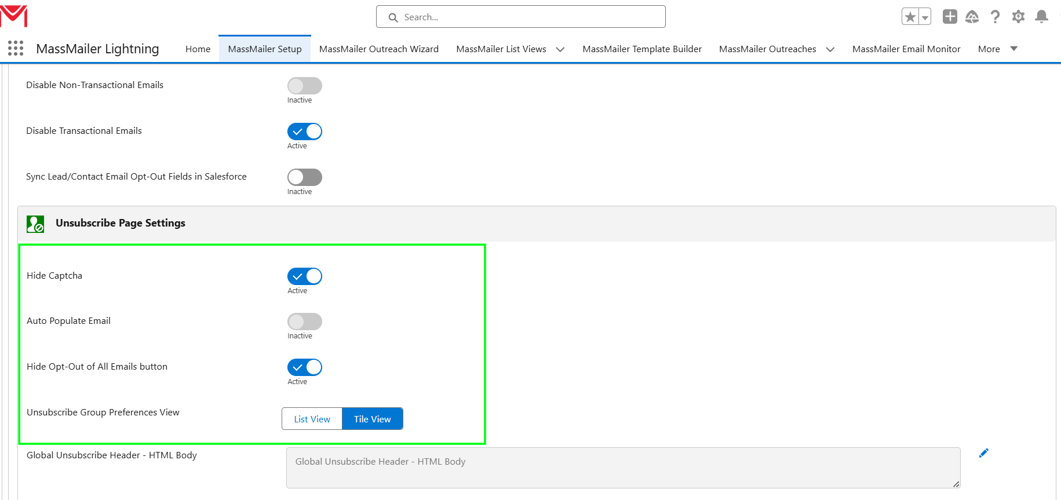Click the Favorites star icon
1061x500 pixels.
(x=910, y=17)
